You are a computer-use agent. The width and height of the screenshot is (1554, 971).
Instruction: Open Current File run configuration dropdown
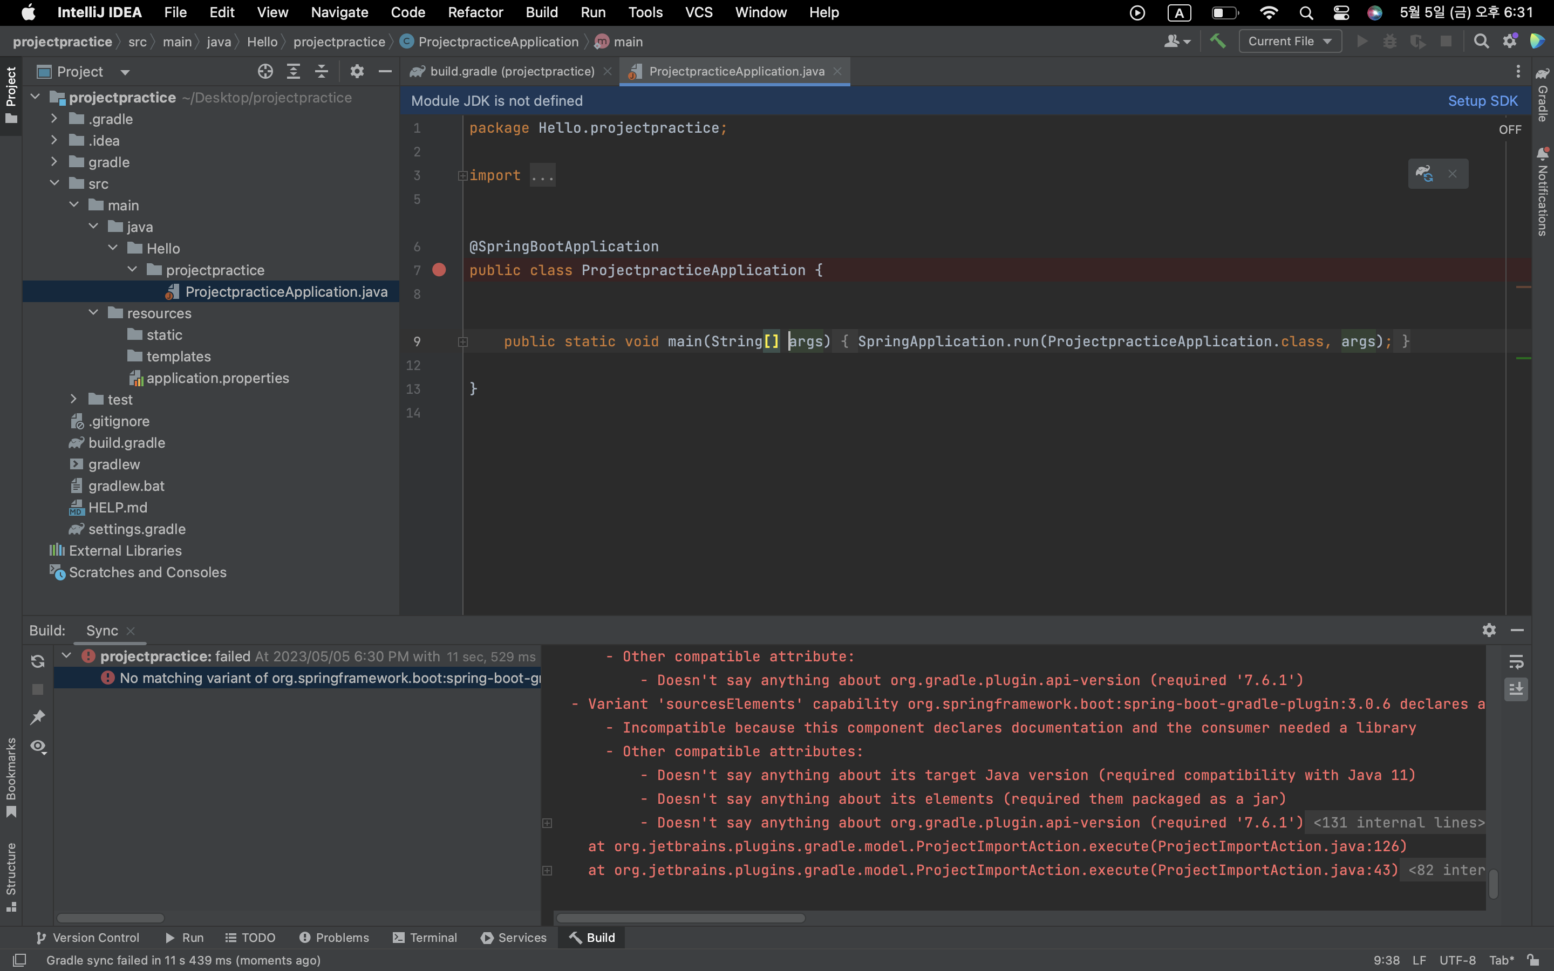tap(1290, 42)
